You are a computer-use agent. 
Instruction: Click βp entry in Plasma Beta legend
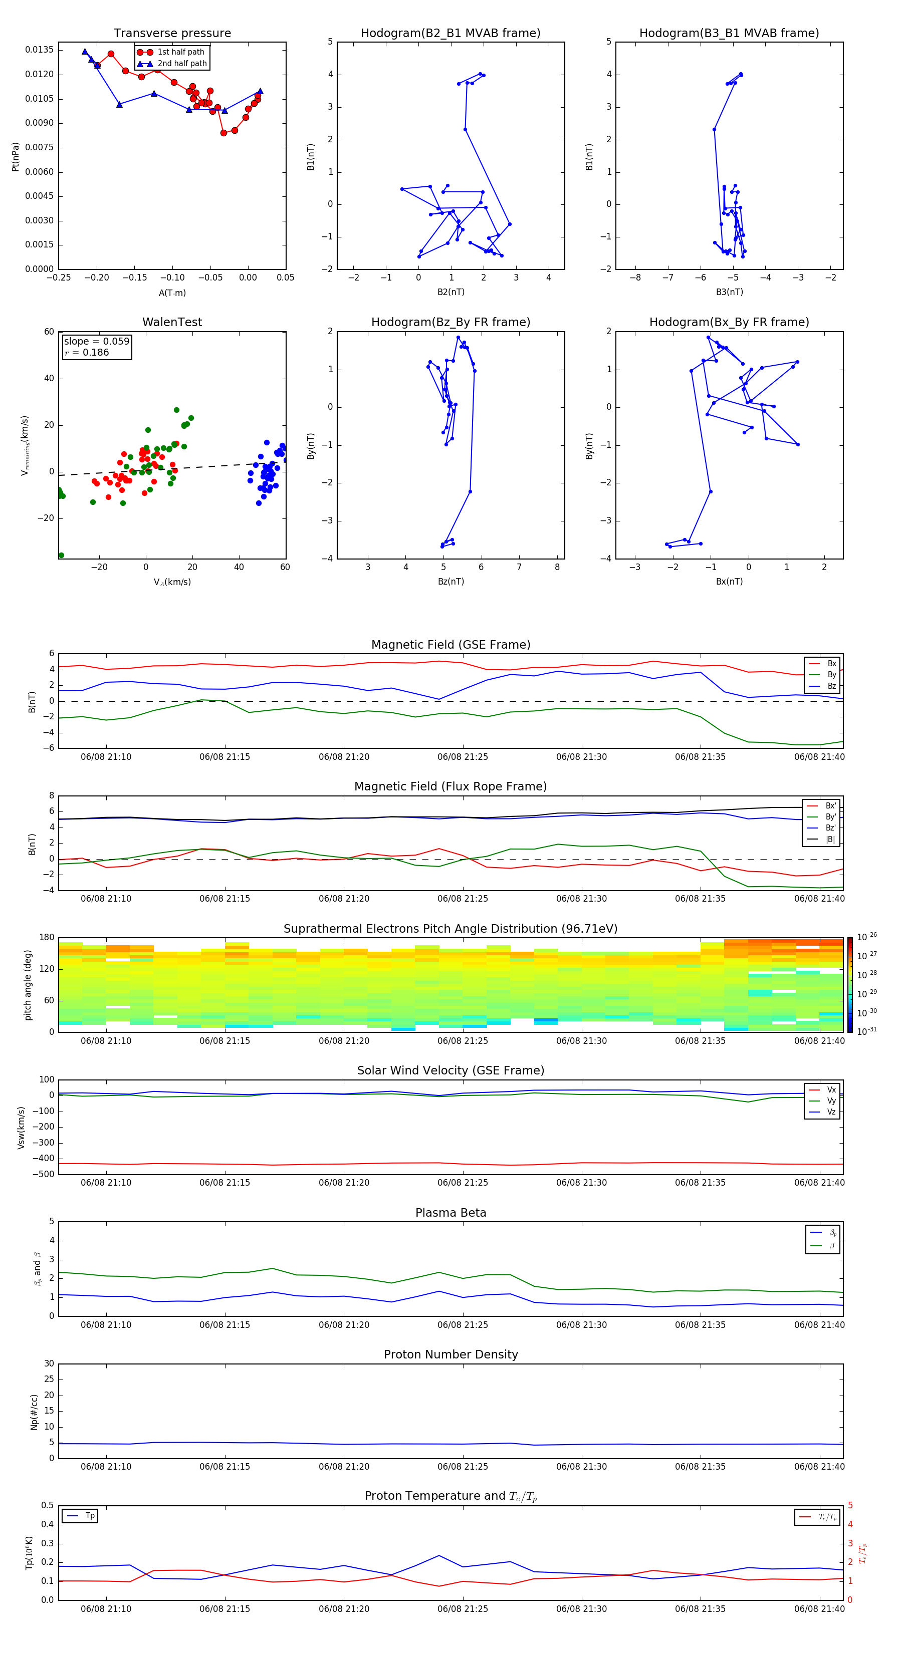824,1233
